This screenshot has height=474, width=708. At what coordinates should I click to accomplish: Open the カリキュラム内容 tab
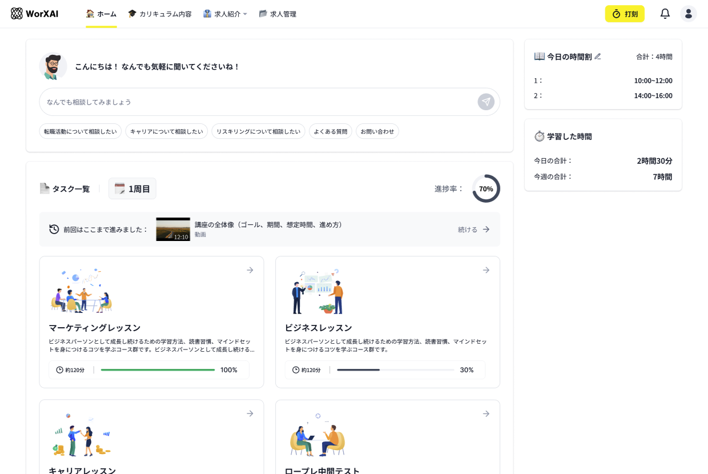coord(160,14)
